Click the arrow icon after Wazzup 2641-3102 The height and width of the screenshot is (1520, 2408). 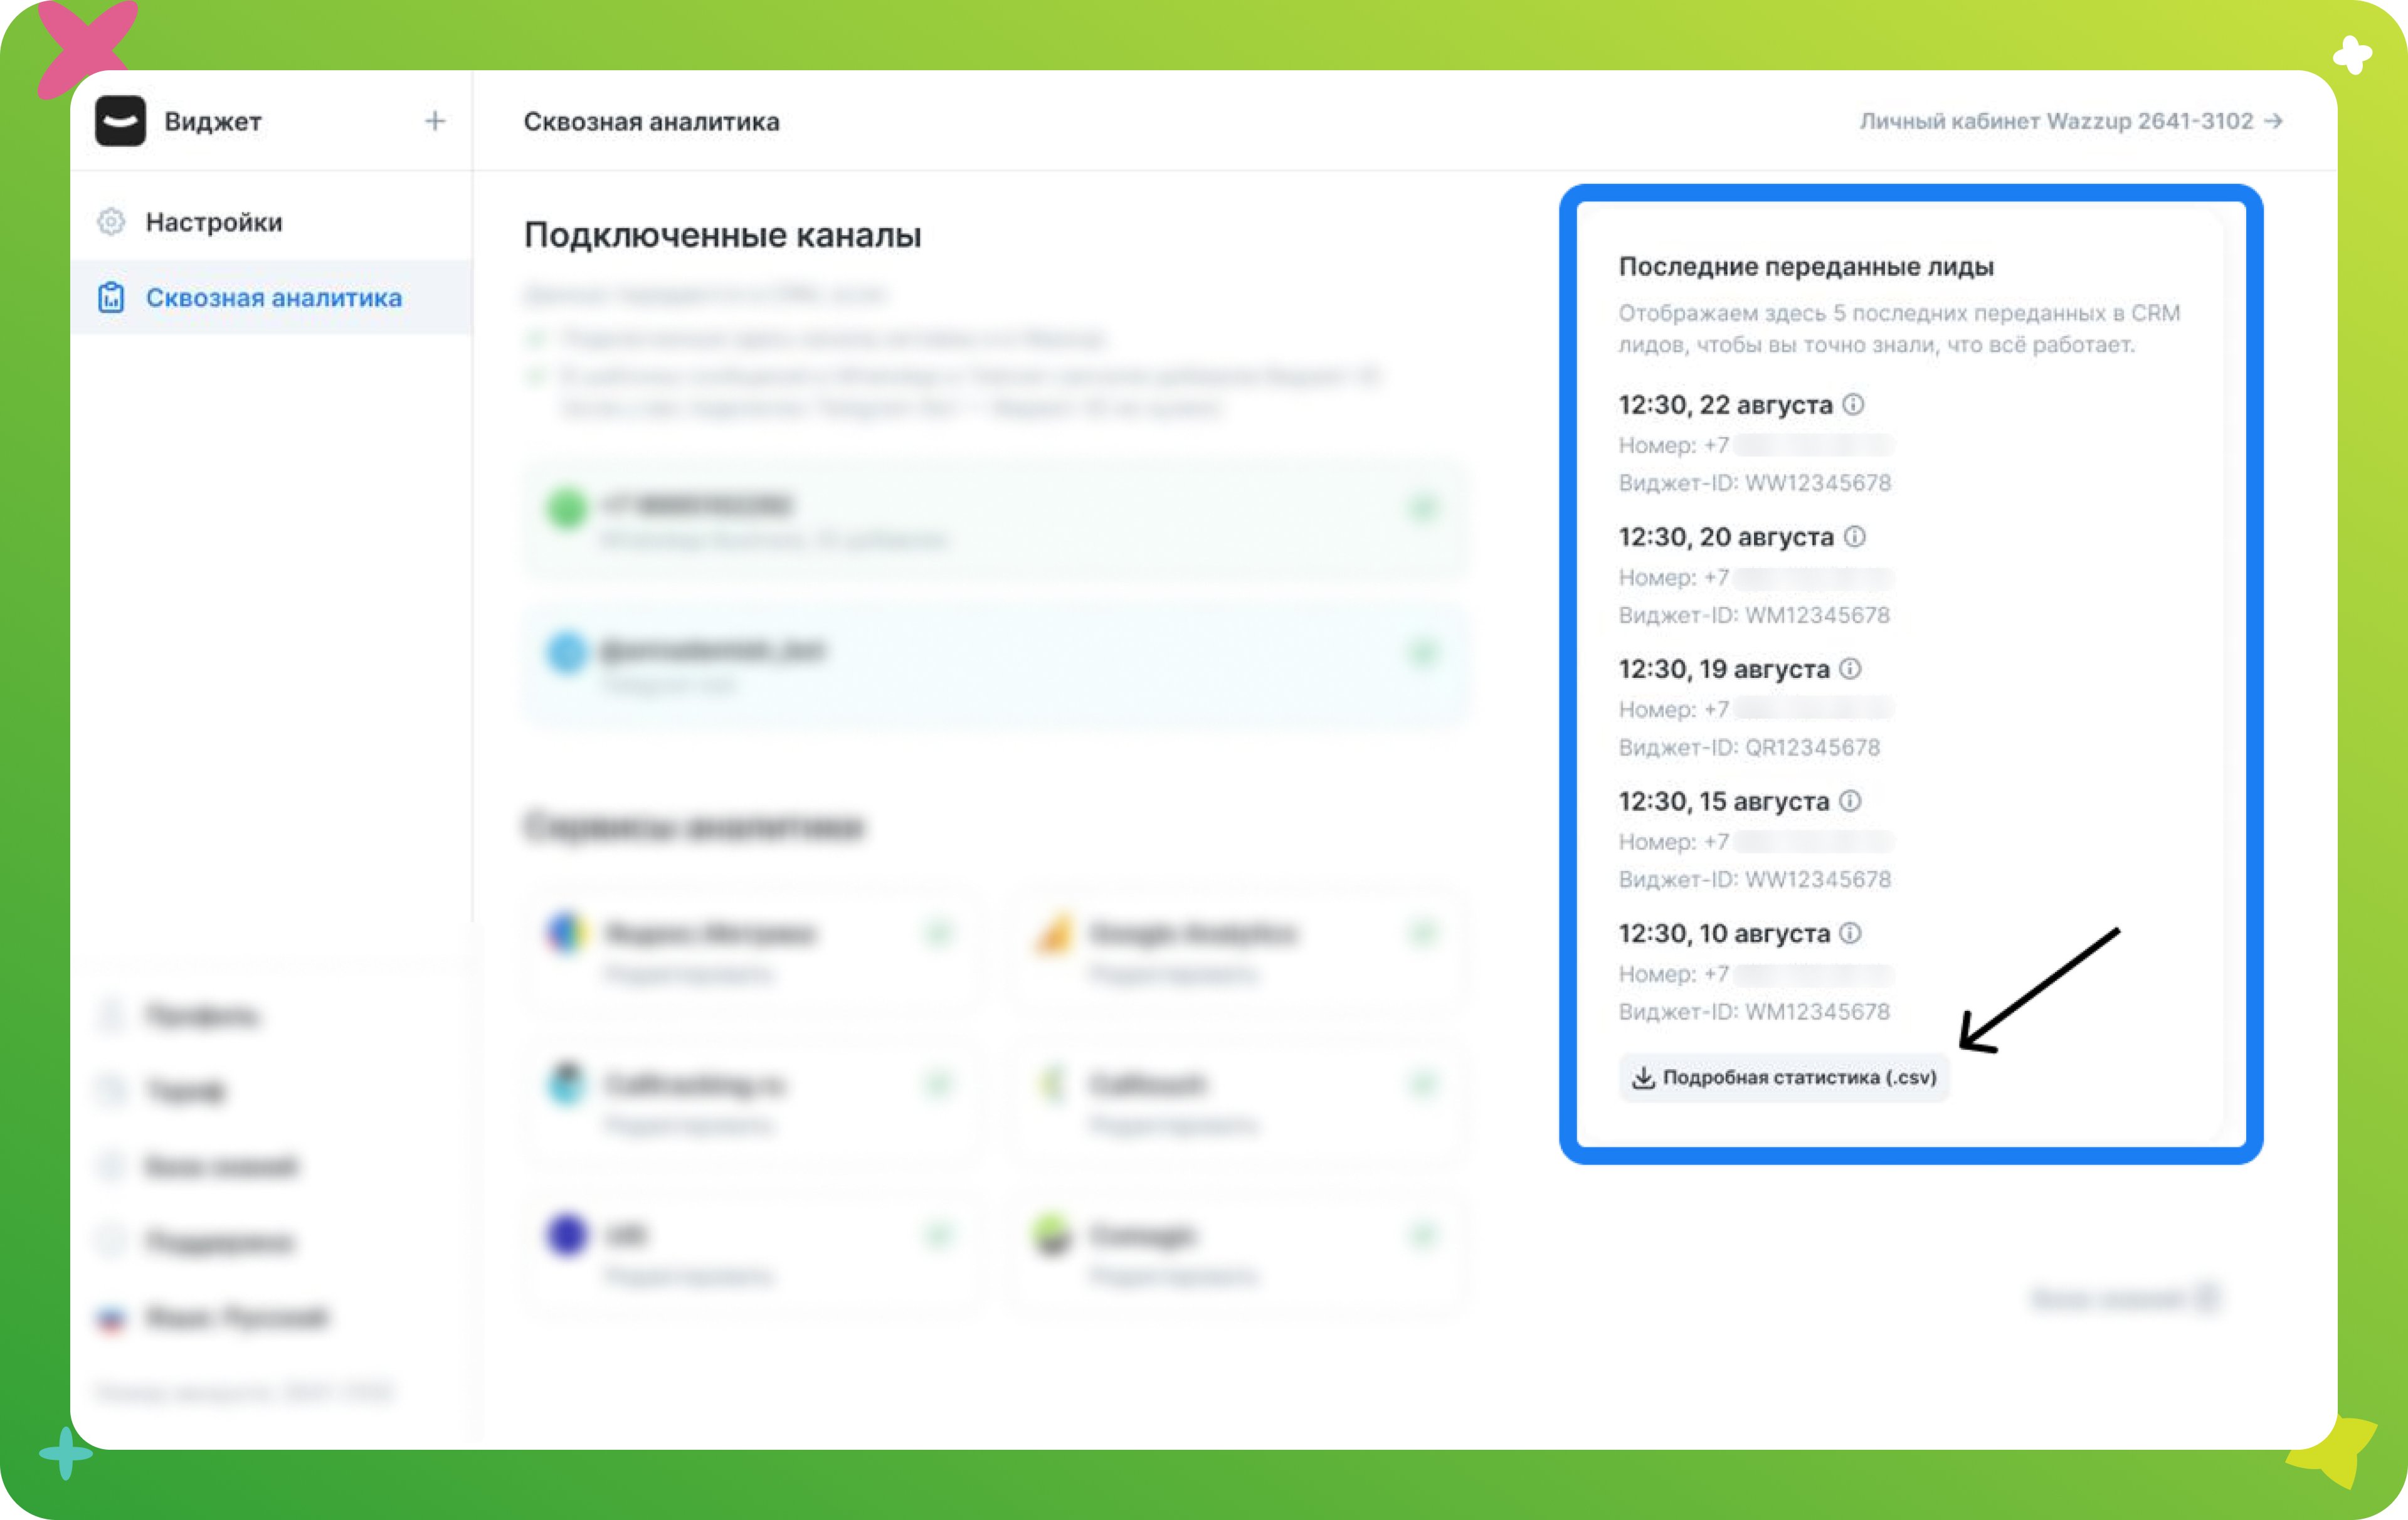(2274, 121)
